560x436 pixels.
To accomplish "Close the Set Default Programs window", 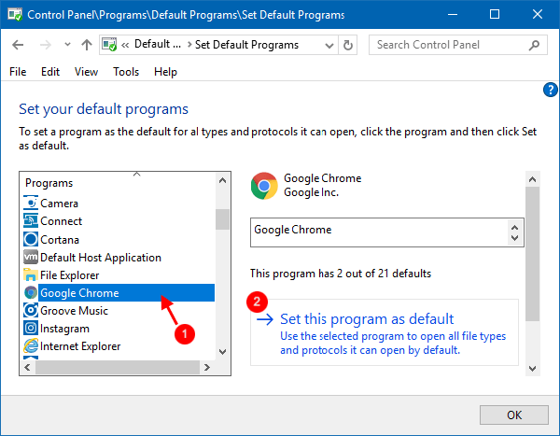I will 538,14.
